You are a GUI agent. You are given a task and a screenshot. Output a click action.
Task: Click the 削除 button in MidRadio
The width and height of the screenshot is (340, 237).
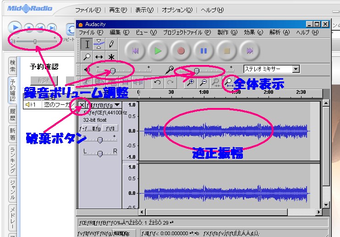click(44, 81)
